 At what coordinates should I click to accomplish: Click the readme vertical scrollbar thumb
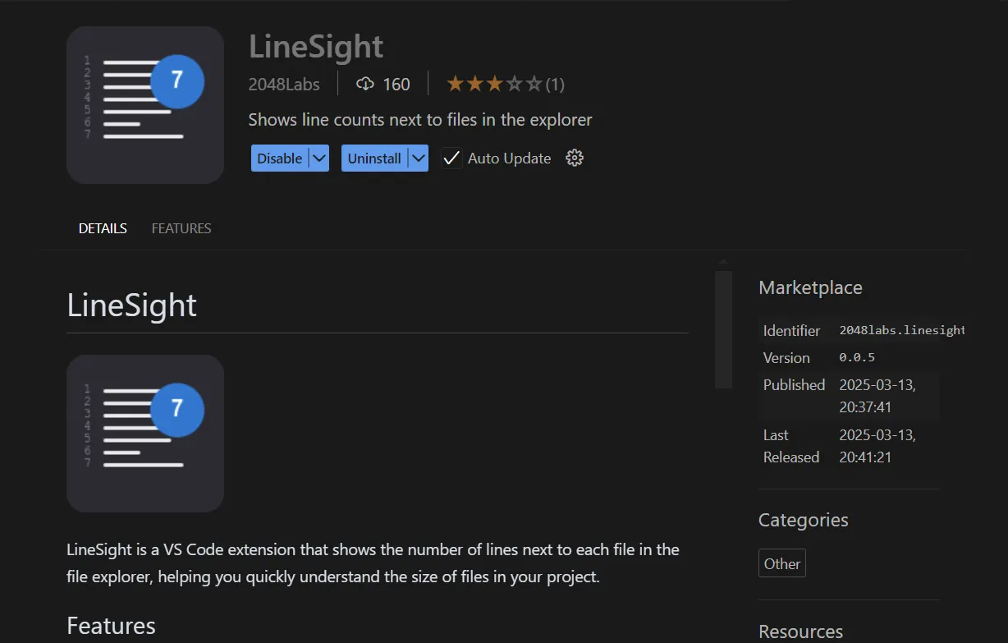pos(723,328)
